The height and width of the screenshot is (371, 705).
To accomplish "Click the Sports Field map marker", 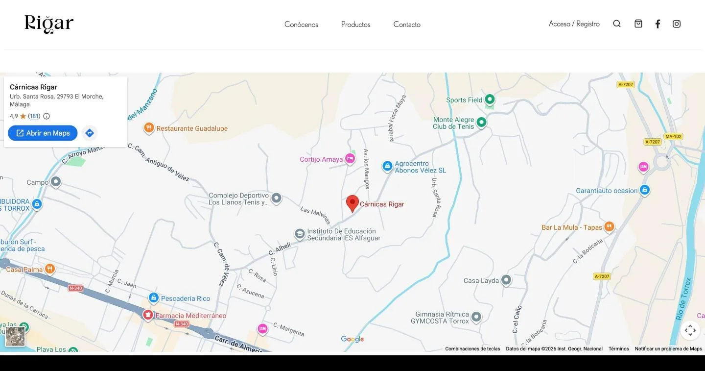I will coord(489,99).
